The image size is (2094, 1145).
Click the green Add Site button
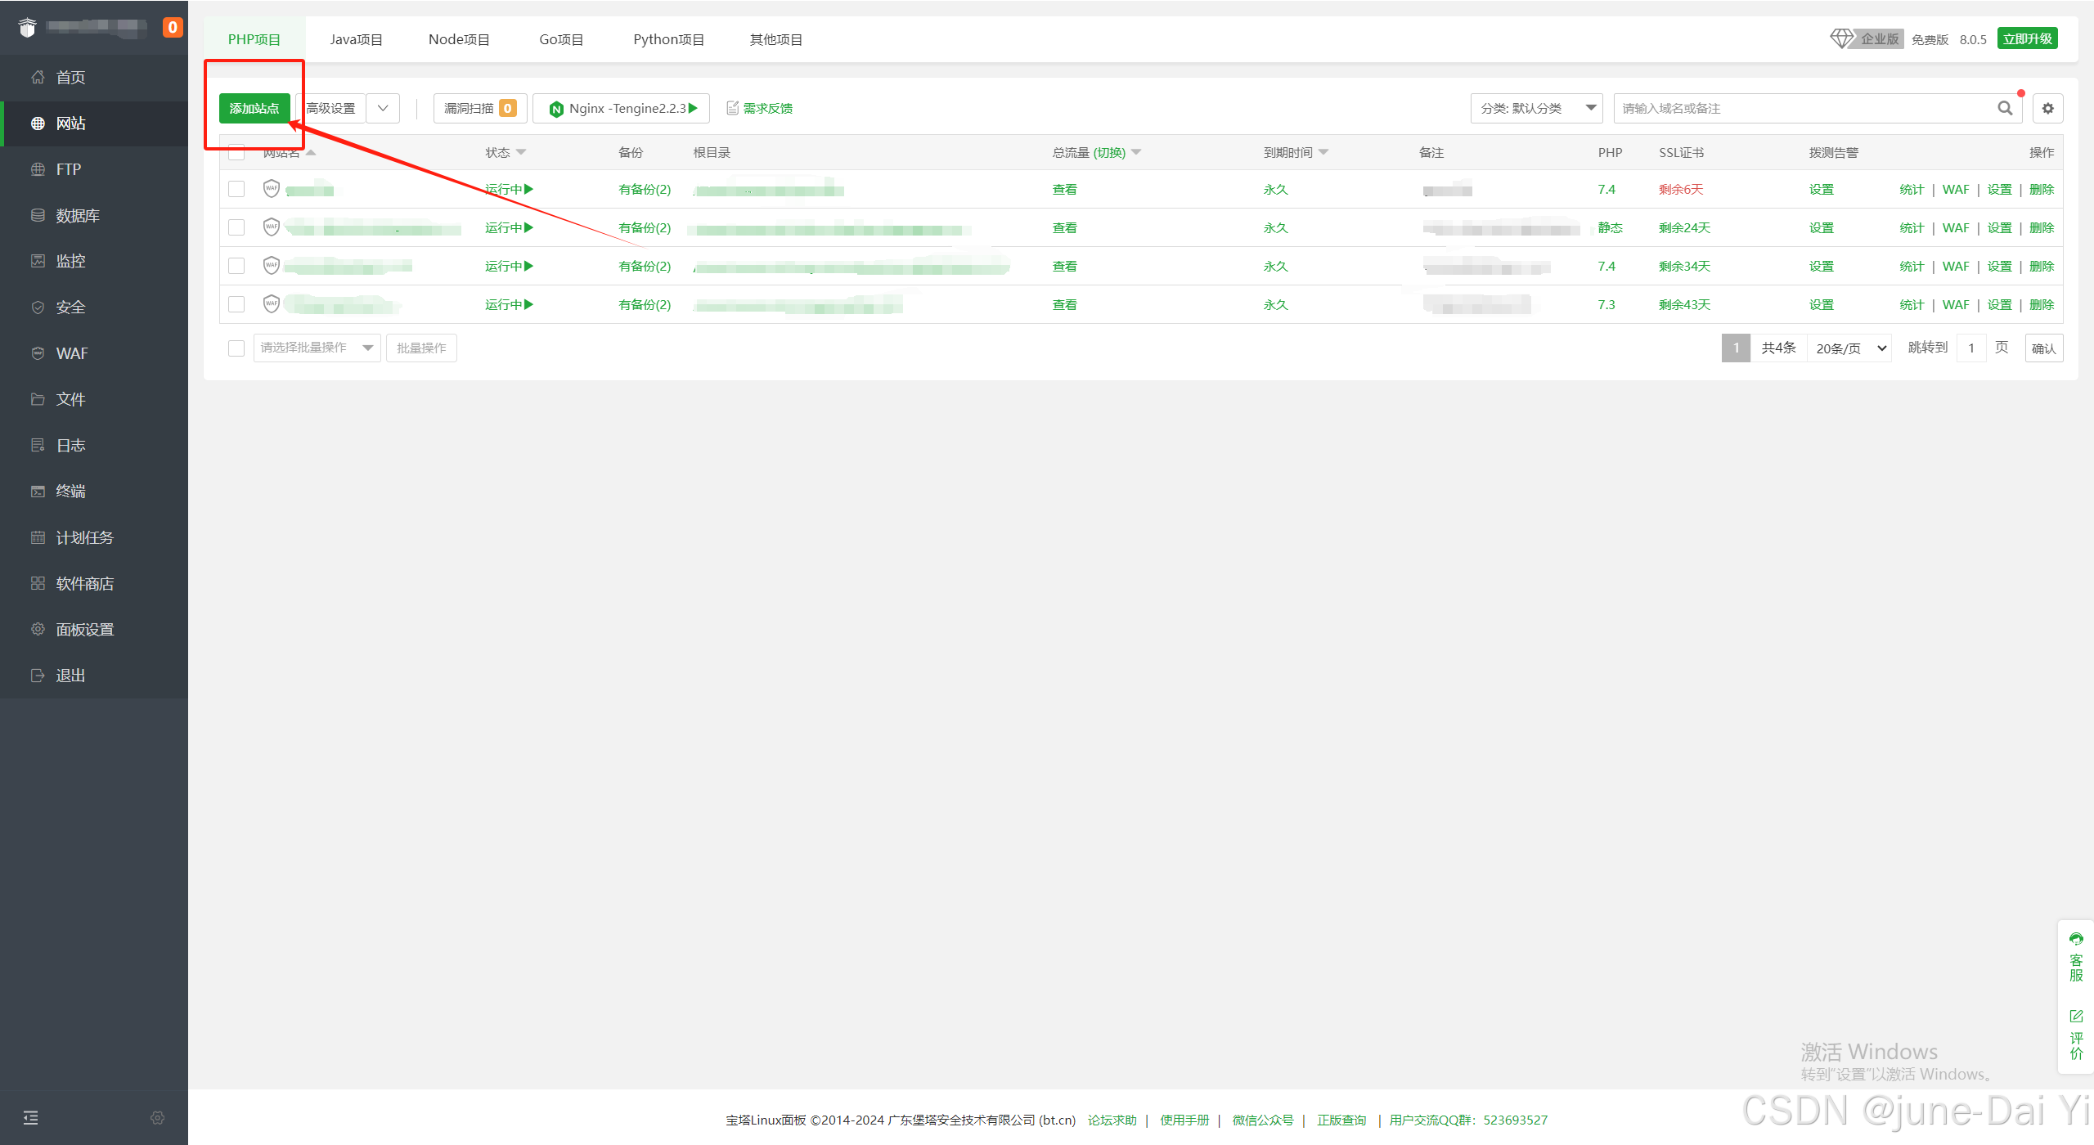[254, 108]
